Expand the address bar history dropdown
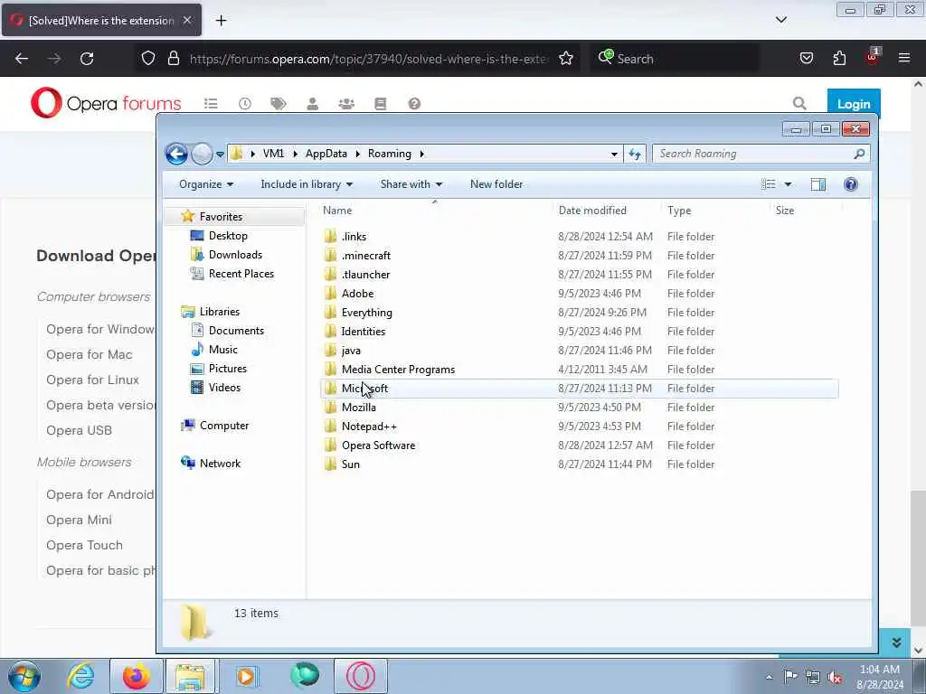The image size is (926, 694). (614, 154)
